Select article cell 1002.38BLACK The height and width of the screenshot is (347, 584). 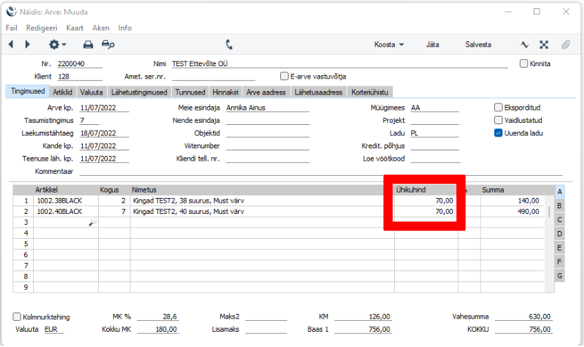point(66,201)
